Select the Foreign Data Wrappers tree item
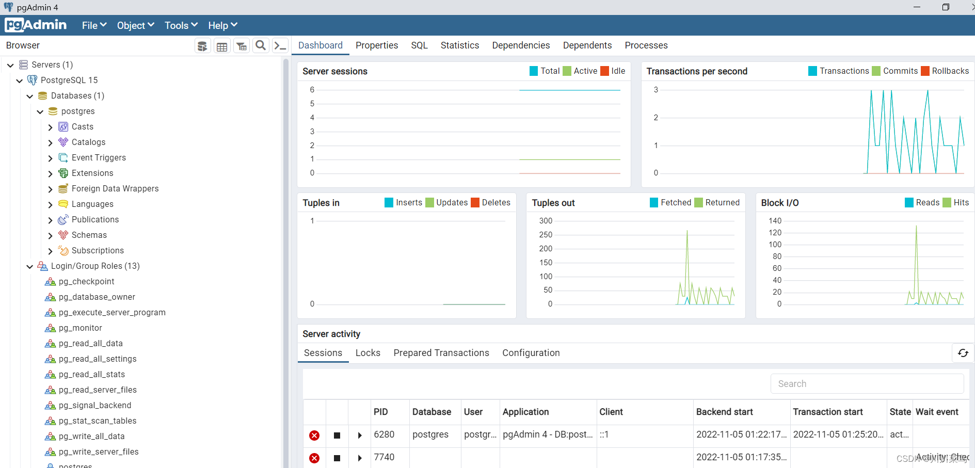975x468 pixels. tap(115, 189)
